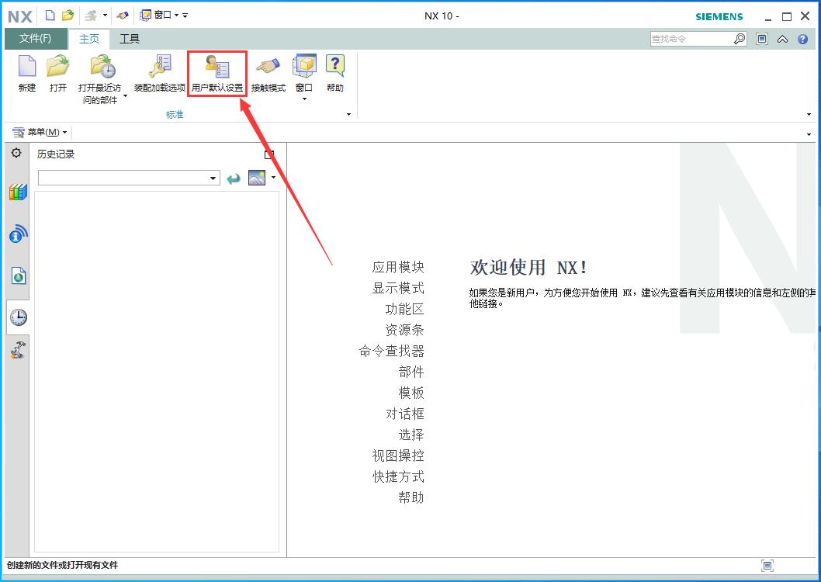Maximize the 历史记录 panel with its square button
The height and width of the screenshot is (582, 821).
pos(269,154)
